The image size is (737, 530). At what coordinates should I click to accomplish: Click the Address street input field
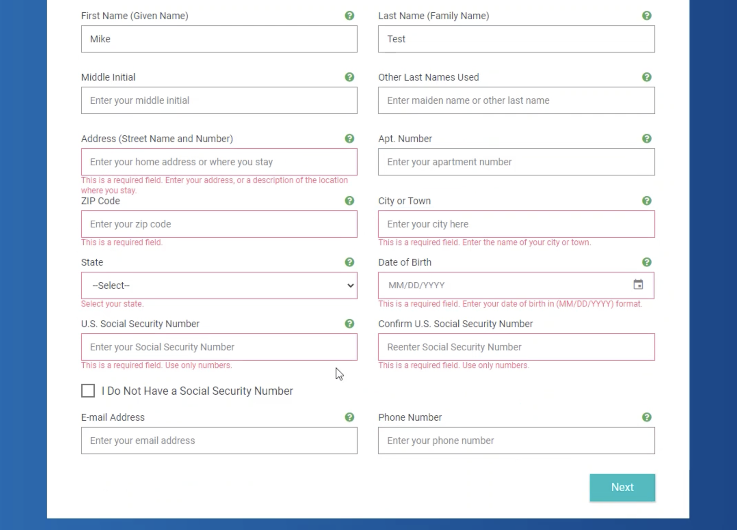(x=219, y=162)
